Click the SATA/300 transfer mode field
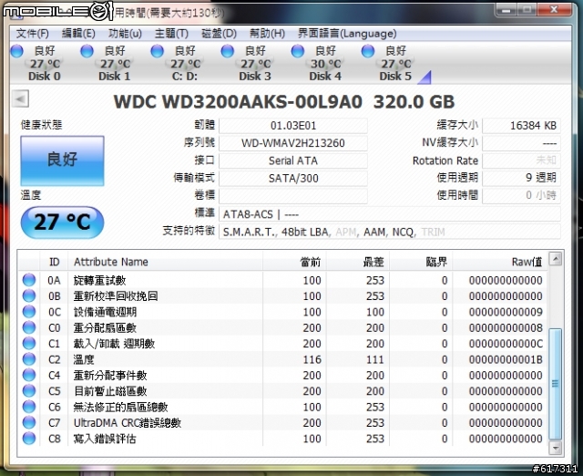583x476 pixels. click(x=293, y=178)
